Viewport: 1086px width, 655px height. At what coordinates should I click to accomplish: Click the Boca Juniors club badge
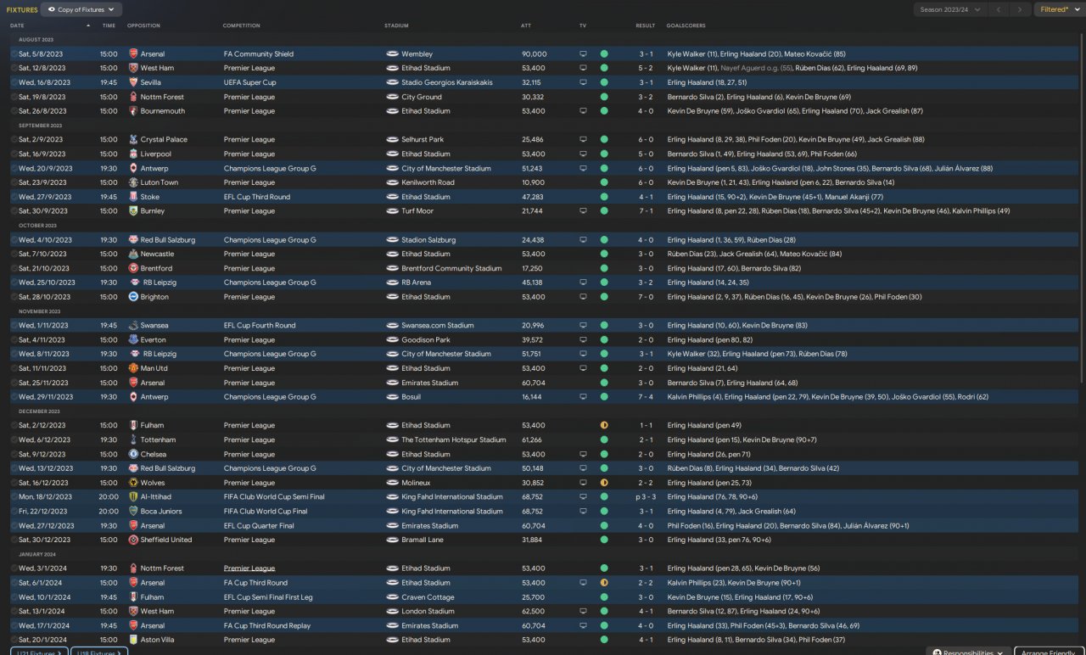coord(133,511)
